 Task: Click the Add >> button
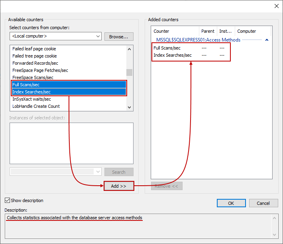point(119,186)
